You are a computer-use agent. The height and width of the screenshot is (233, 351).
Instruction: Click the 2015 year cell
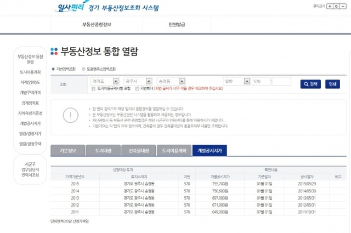(x=75, y=184)
